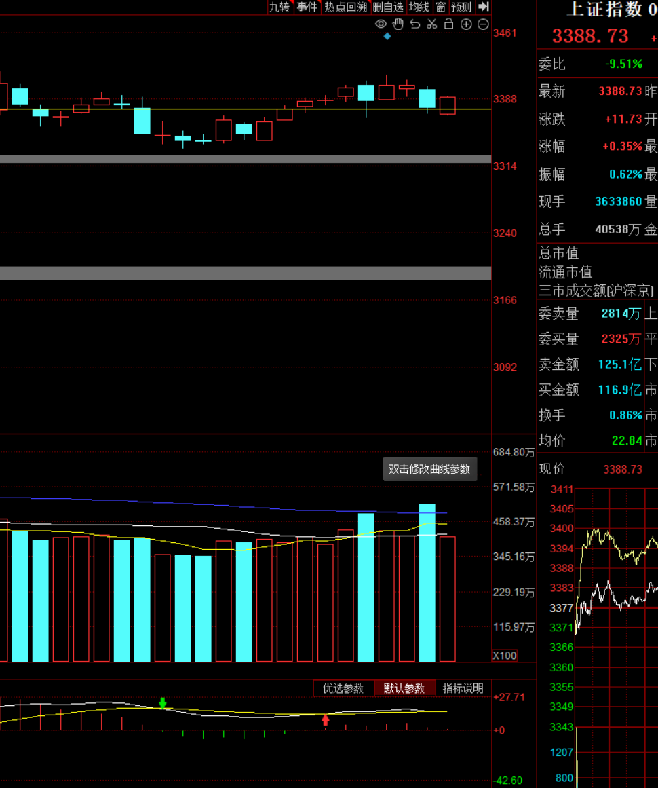Click the 换手 value 0.86%
This screenshot has width=658, height=788.
(626, 415)
